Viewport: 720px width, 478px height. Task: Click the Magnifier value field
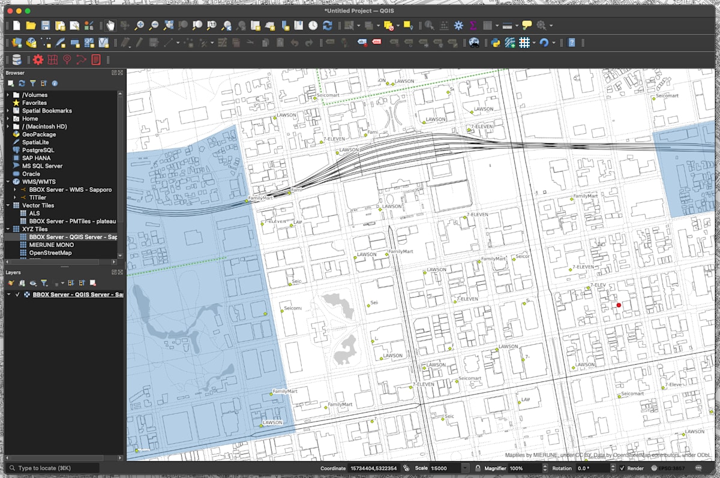click(x=525, y=468)
